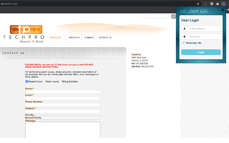The image size is (229, 143).
Task: Click the website search magnifier button
Action: 173,16
